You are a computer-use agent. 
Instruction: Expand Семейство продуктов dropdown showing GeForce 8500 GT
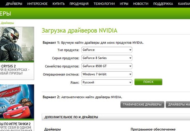107,66
